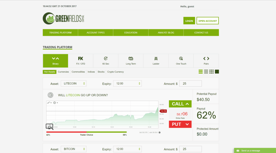This screenshot has width=276, height=153.
Task: Click the Bitcoin amount input field
Action: coord(191,149)
